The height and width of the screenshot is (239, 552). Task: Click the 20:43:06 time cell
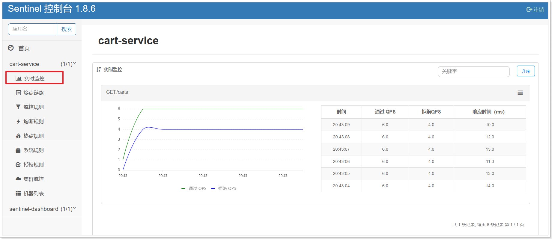click(x=341, y=161)
